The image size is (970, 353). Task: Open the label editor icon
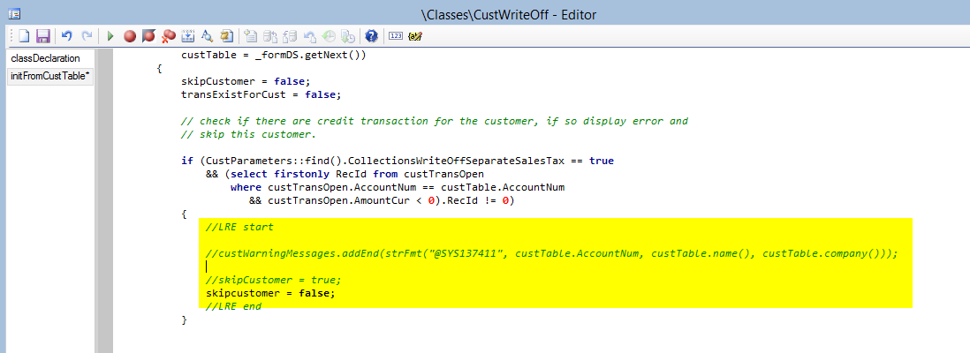415,36
